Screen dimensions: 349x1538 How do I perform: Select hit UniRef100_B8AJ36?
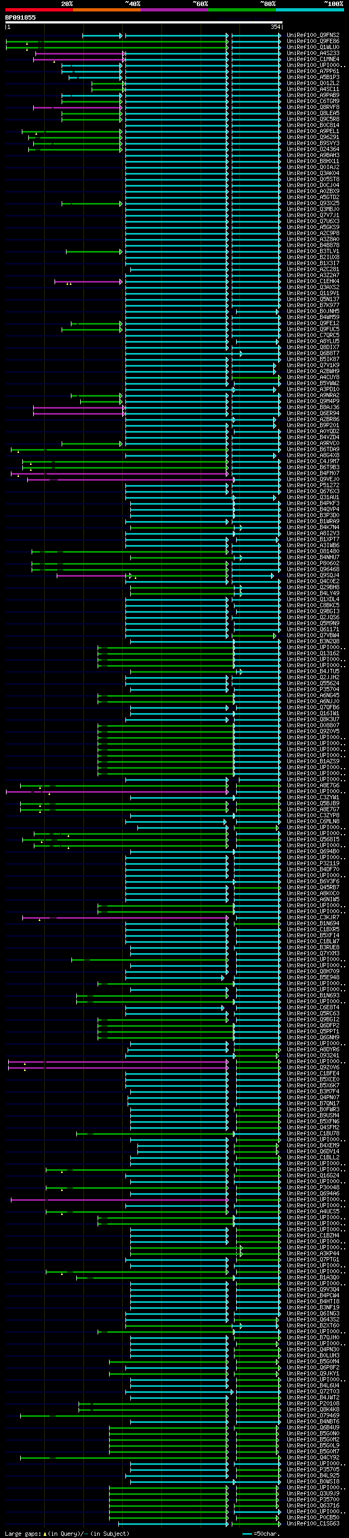click(312, 407)
